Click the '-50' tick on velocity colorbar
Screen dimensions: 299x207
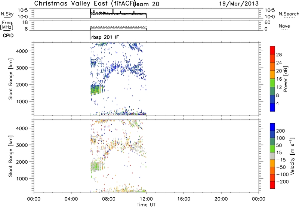pyautogui.click(x=281, y=167)
